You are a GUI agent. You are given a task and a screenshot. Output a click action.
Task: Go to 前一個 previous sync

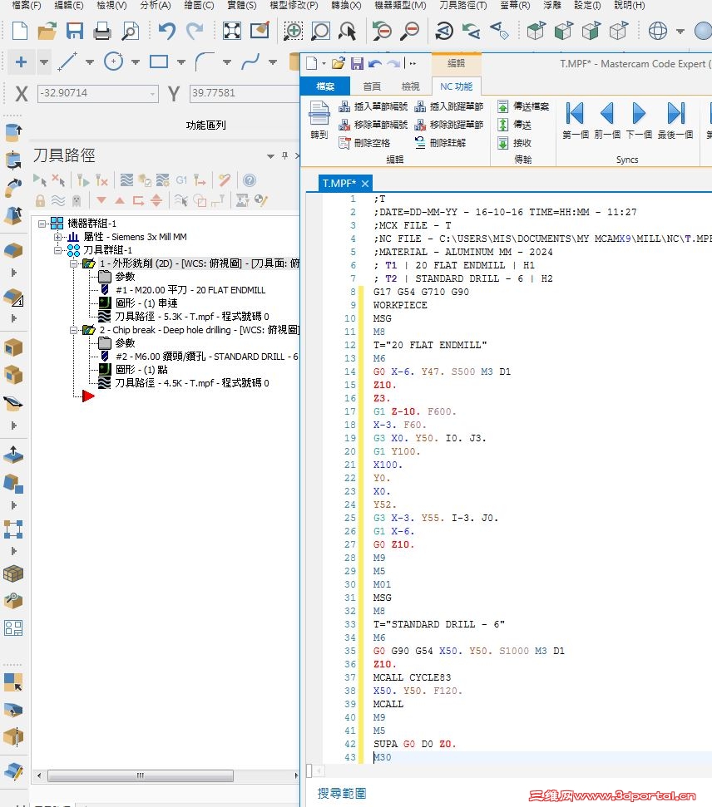607,121
